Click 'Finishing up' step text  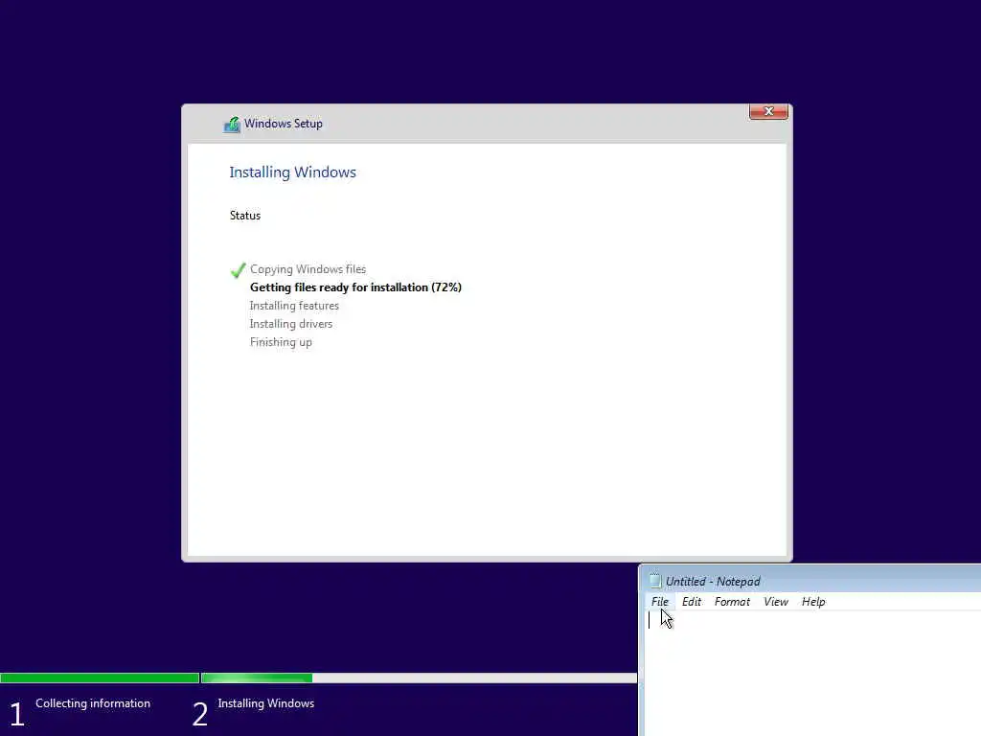[281, 342]
